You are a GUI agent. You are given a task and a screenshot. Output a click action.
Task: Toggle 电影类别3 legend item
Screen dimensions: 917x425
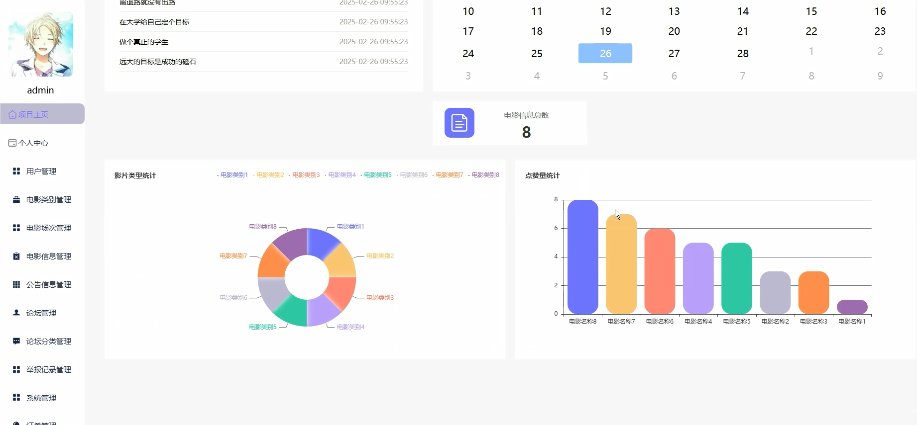click(x=304, y=175)
